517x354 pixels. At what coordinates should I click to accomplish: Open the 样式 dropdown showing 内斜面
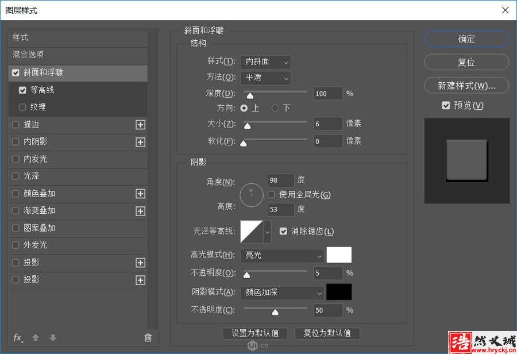pyautogui.click(x=266, y=62)
